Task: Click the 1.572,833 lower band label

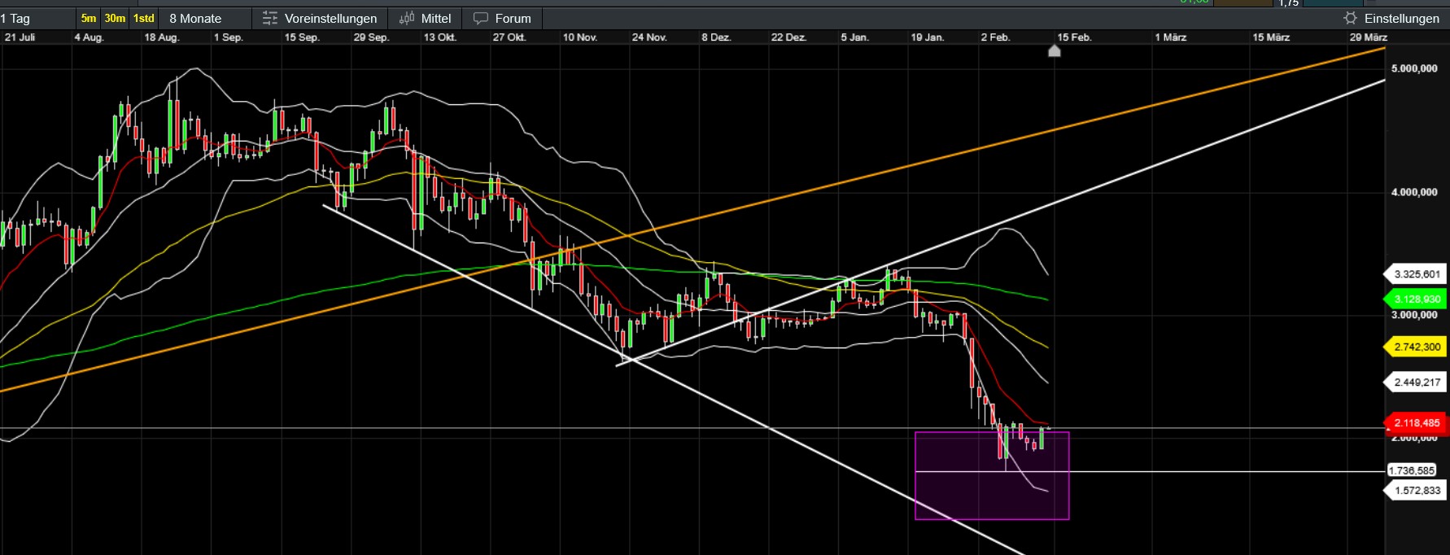Action: point(1417,490)
